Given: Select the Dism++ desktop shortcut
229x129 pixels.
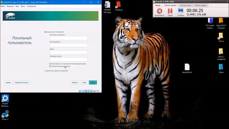Looking at the screenshot, I should pos(5,115).
